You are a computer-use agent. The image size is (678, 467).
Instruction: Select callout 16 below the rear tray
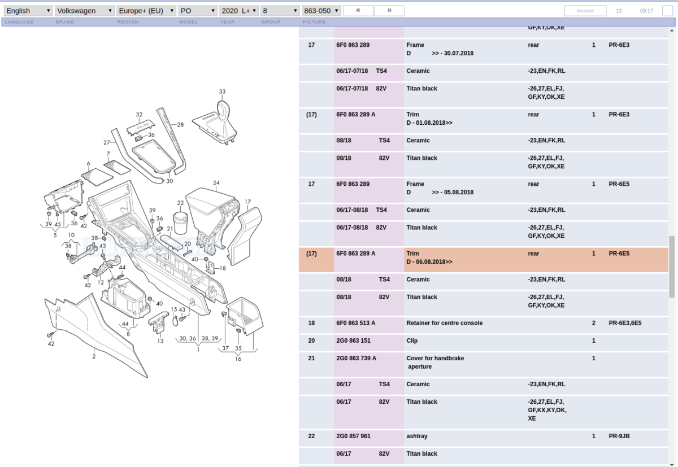click(238, 359)
